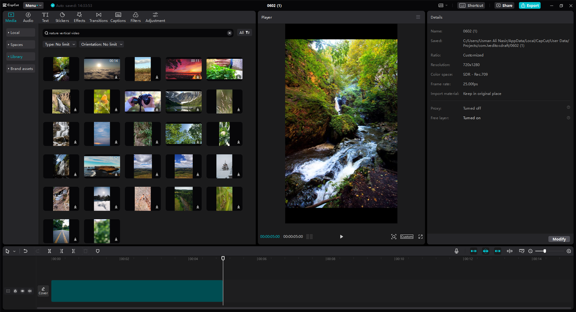The image size is (576, 312).
Task: Open the All filter dropdown
Action: [x=244, y=33]
